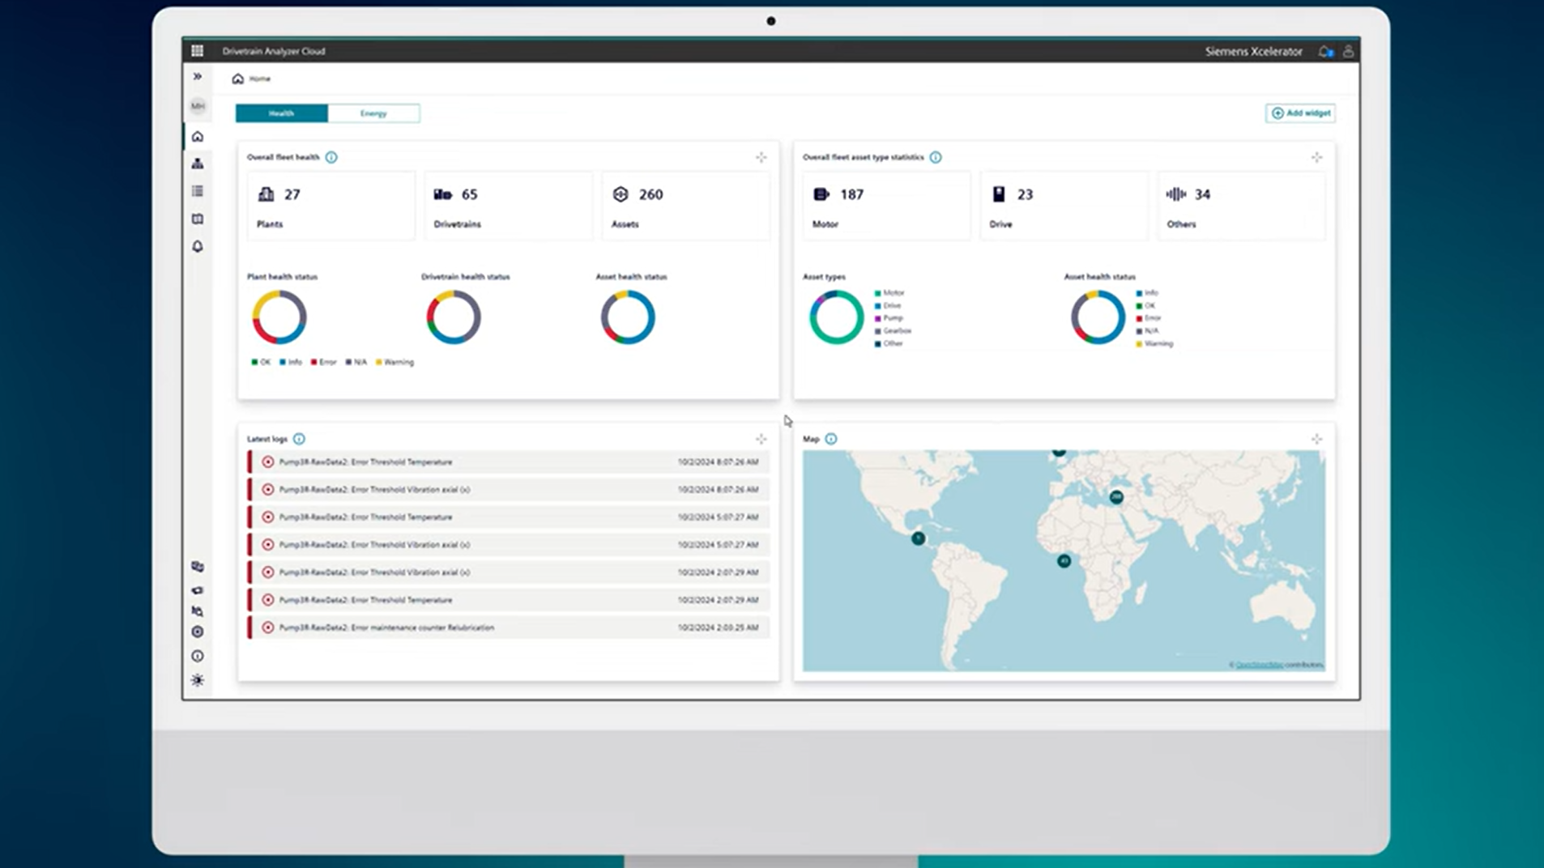Screen dimensions: 1544x868
Task: Open the search-device sidebar icon
Action: click(x=198, y=611)
